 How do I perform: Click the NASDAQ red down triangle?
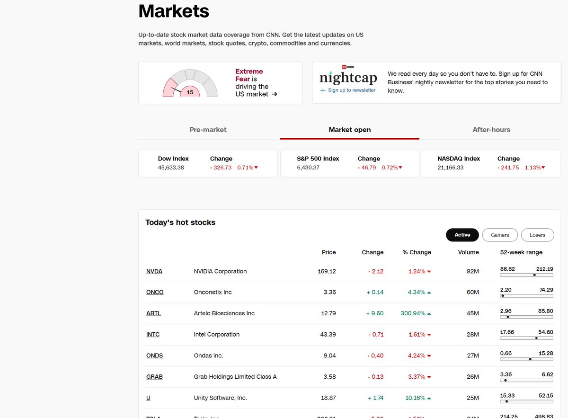point(543,168)
